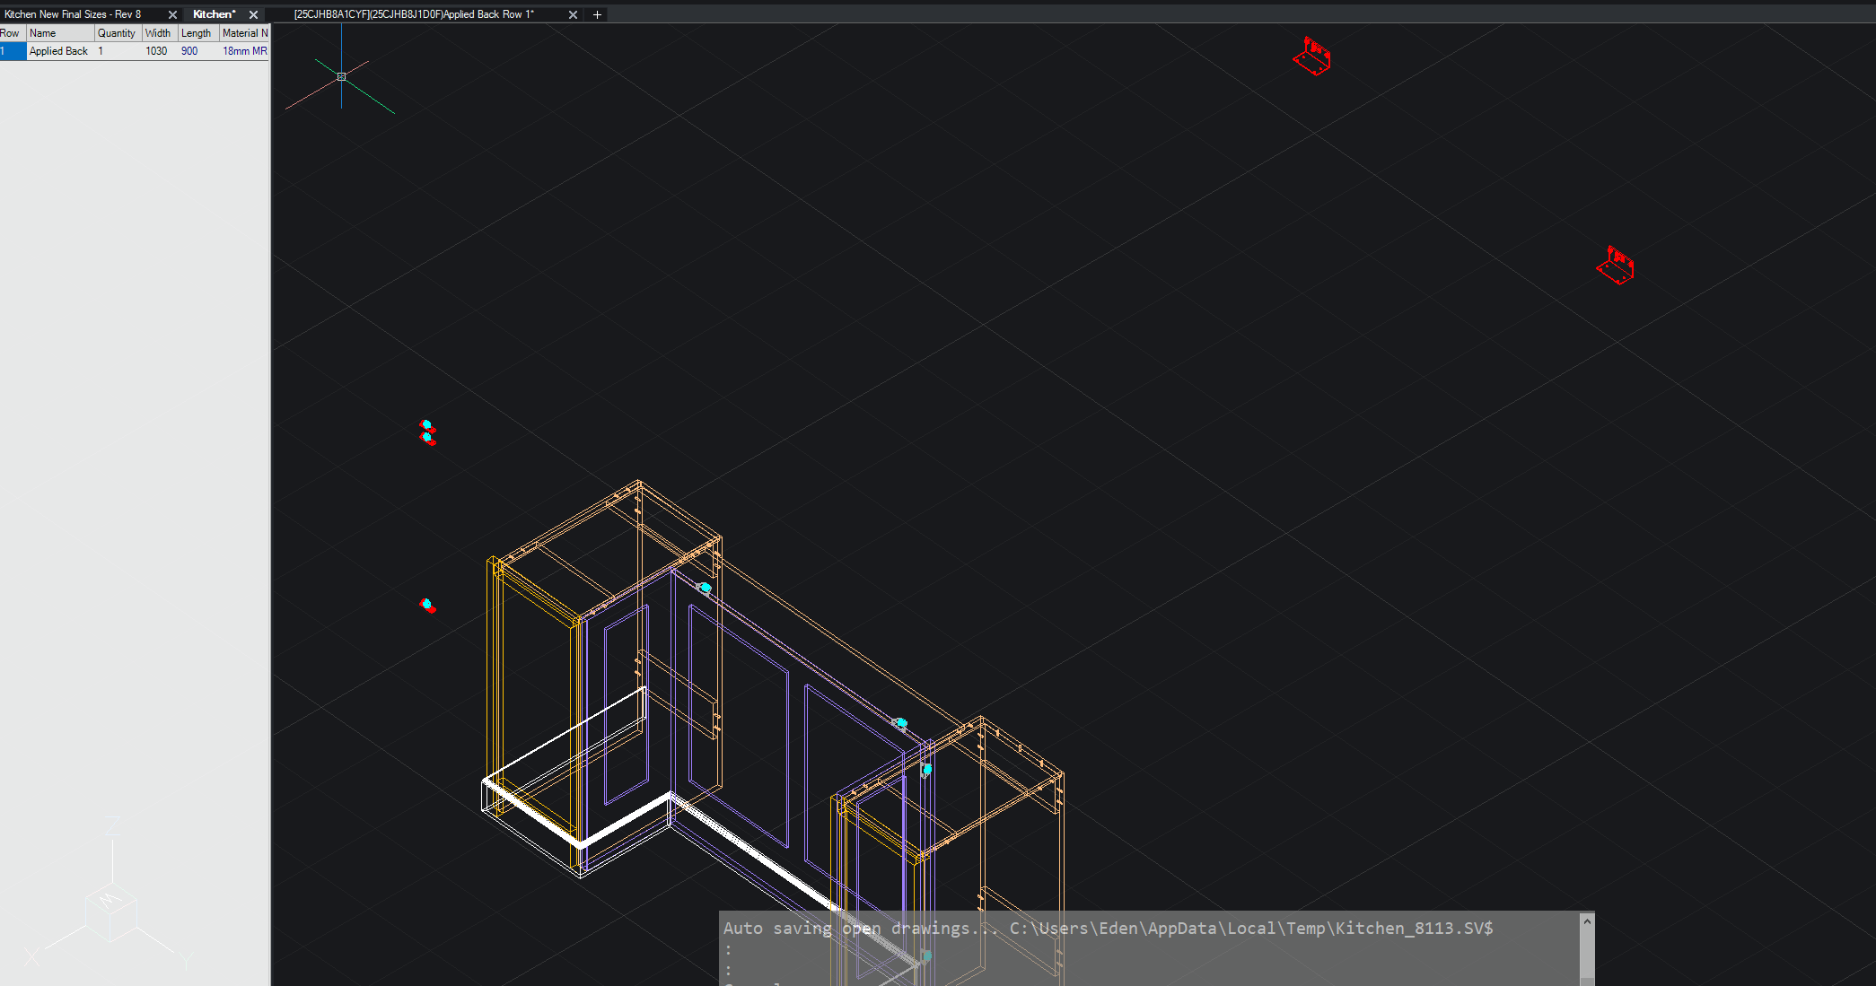The width and height of the screenshot is (1876, 986).
Task: Click the UCS origin crosshair icon
Action: pyautogui.click(x=341, y=76)
